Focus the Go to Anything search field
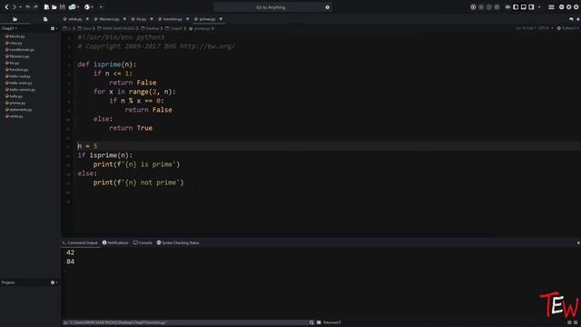581x327 pixels. pos(270,7)
